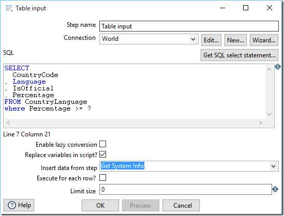284x216 pixels.
Task: Close the Table input dialog
Action: click(x=270, y=8)
